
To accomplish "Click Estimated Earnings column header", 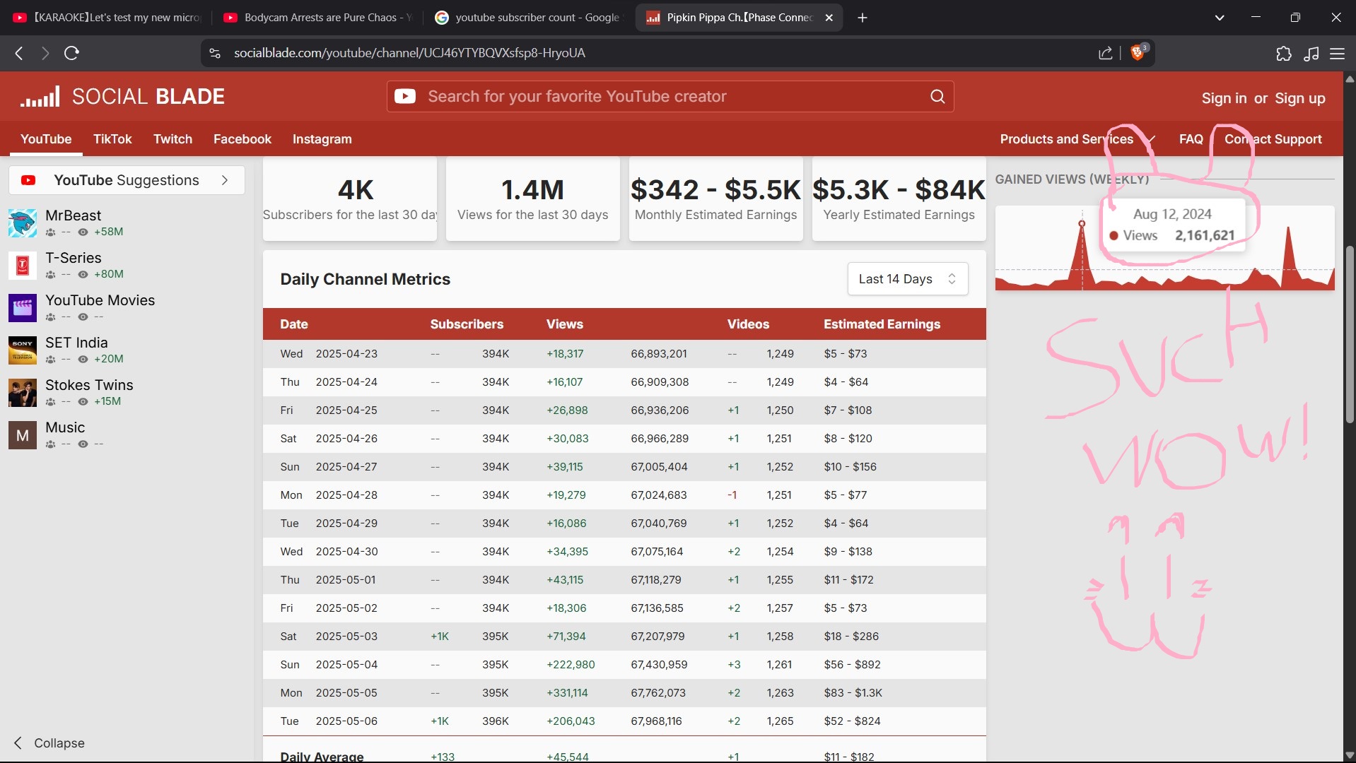I will pyautogui.click(x=882, y=324).
